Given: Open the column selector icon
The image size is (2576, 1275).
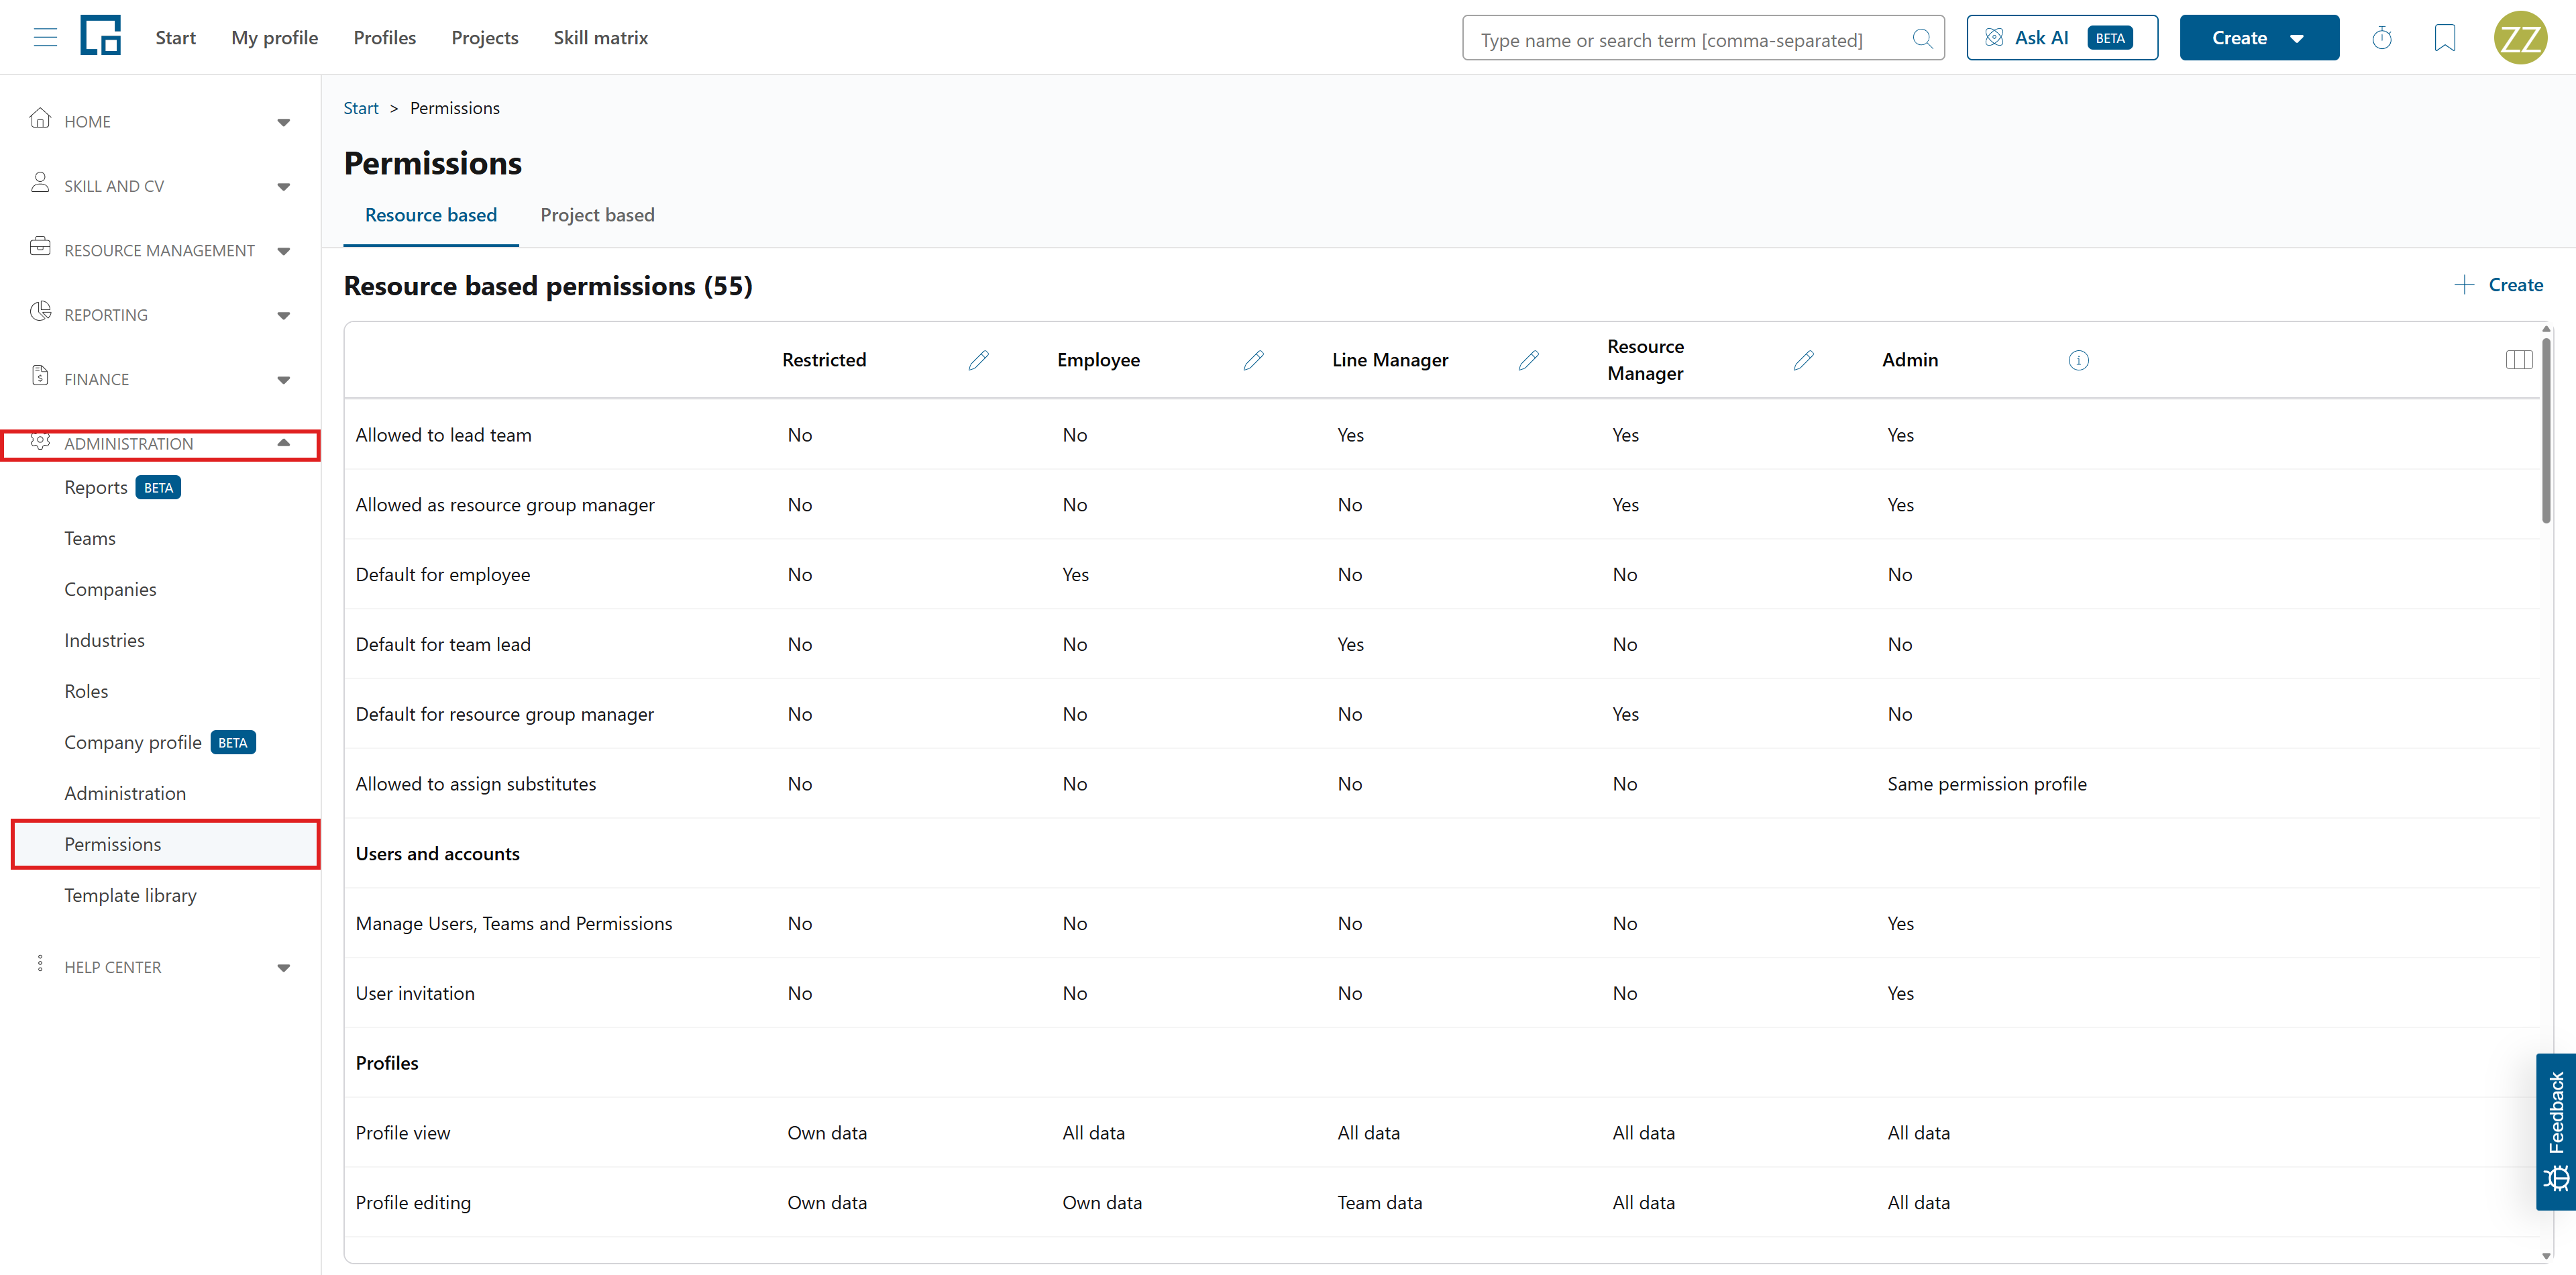Looking at the screenshot, I should pos(2519,360).
